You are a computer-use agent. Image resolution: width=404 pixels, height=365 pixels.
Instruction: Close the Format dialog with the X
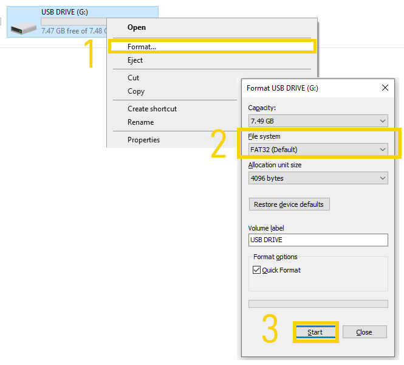click(385, 88)
